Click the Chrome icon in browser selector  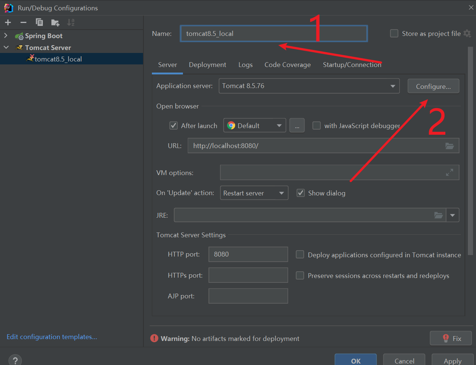[231, 125]
